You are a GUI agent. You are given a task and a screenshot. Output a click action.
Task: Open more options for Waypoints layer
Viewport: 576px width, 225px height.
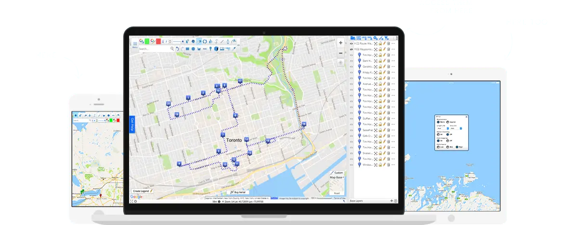[x=393, y=49]
